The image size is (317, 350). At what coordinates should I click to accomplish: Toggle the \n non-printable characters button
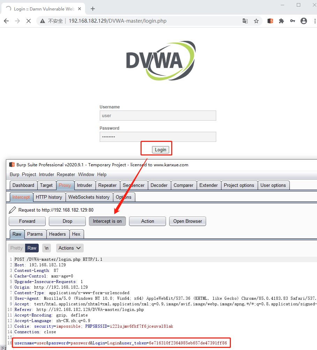[x=46, y=248]
